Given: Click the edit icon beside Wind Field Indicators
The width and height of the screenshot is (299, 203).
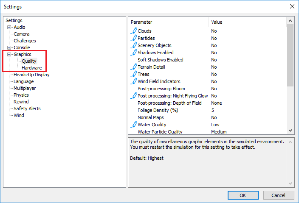Looking at the screenshot, I should (134, 81).
